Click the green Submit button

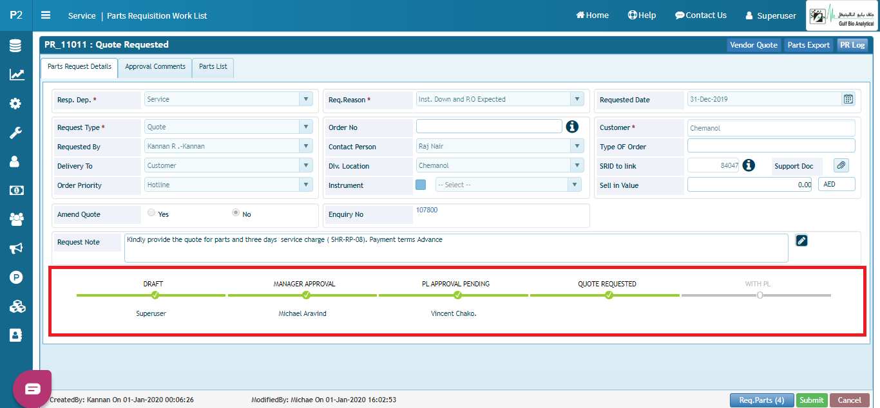click(x=812, y=400)
